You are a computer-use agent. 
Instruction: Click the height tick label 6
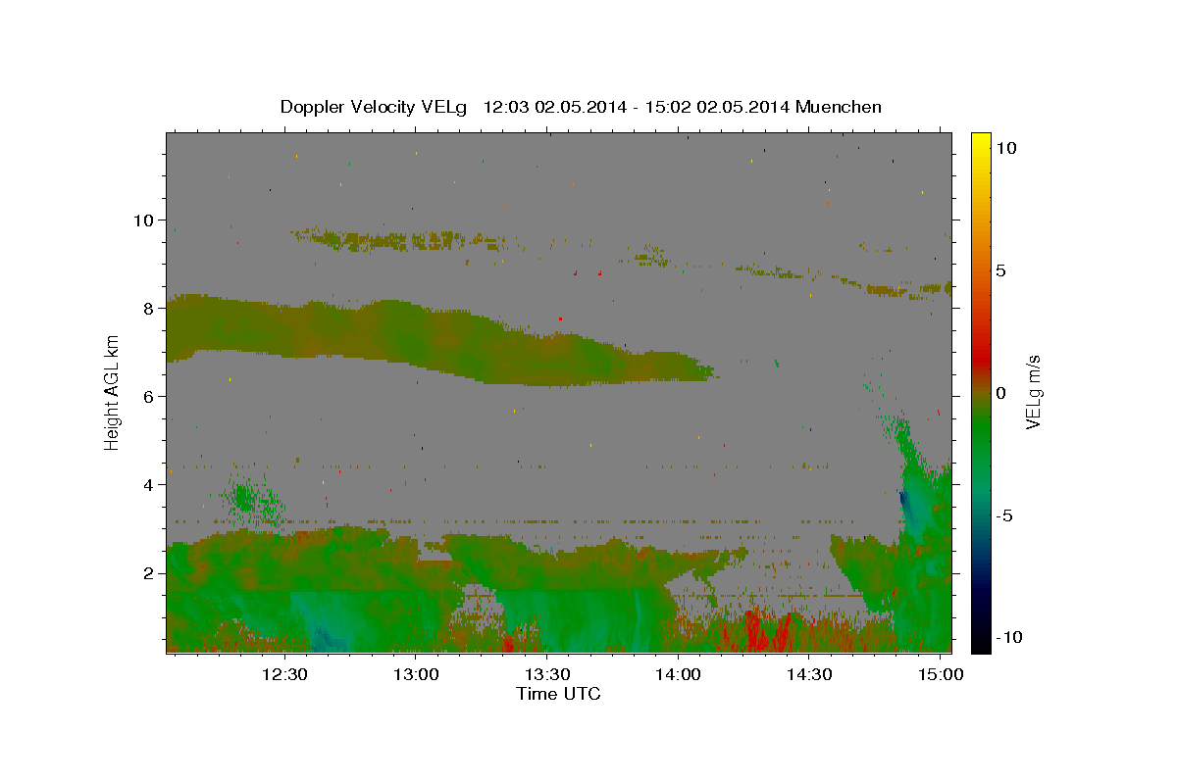click(149, 396)
